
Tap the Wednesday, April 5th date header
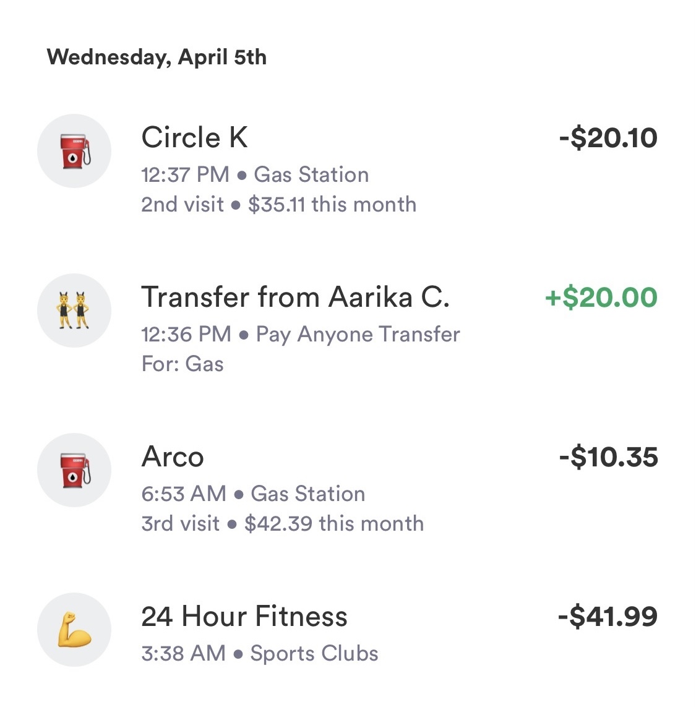coord(157,58)
